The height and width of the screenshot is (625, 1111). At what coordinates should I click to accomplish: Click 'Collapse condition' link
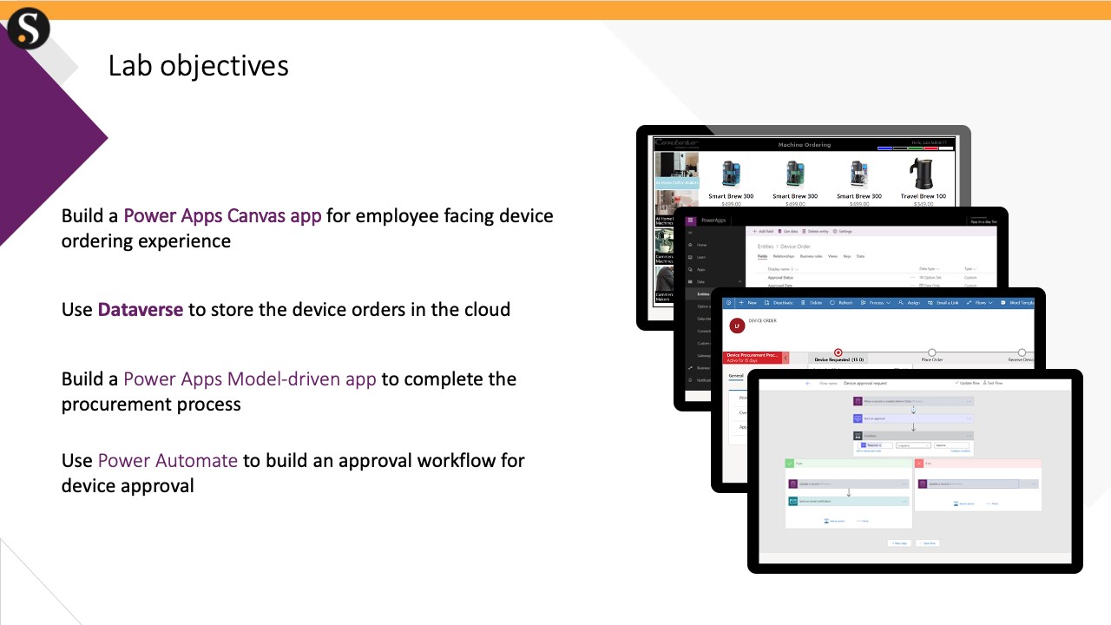[x=960, y=451]
